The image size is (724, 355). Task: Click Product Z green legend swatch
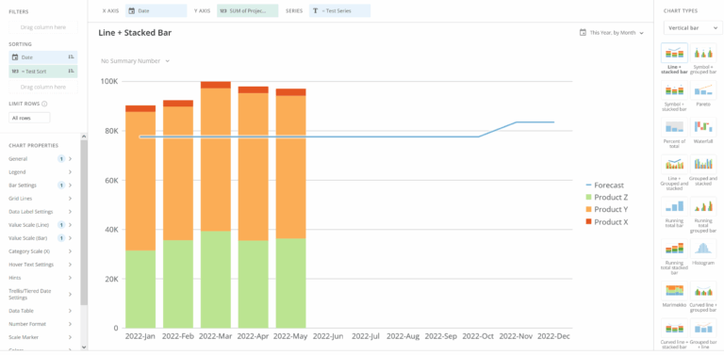point(588,198)
